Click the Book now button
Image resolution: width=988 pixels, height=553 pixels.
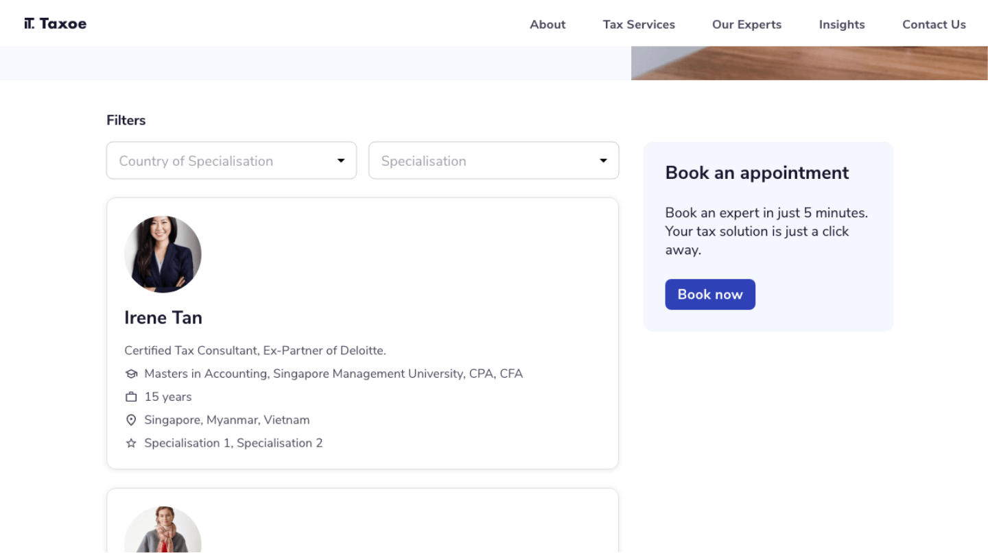[x=710, y=294]
